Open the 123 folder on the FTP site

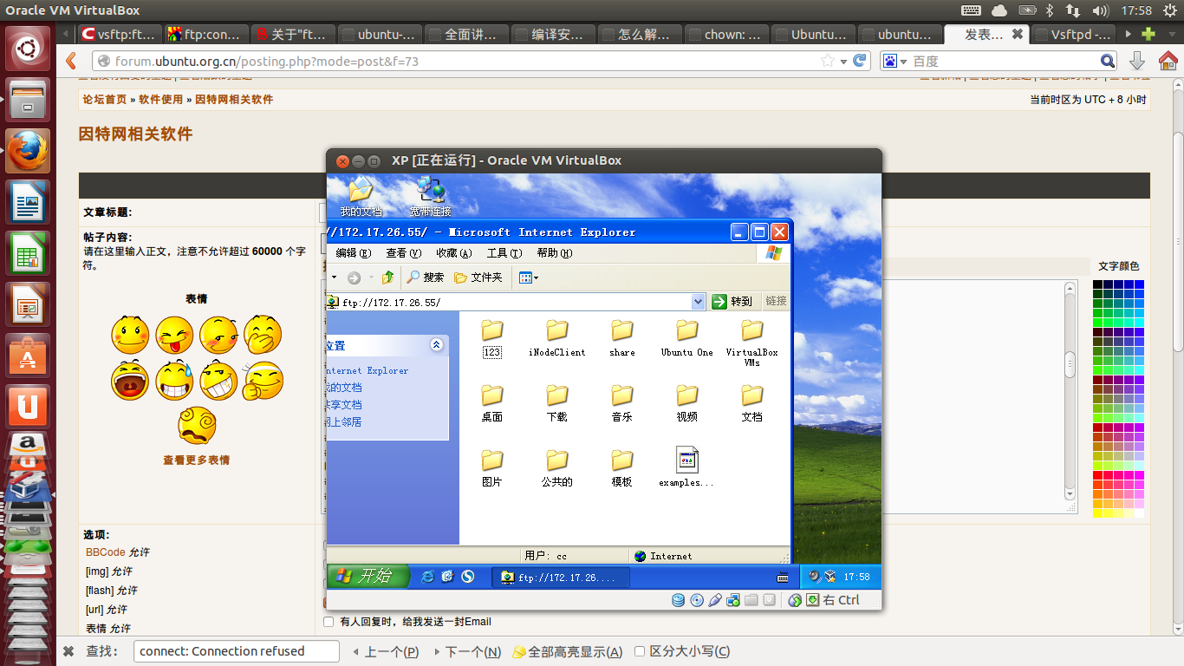[x=491, y=337]
